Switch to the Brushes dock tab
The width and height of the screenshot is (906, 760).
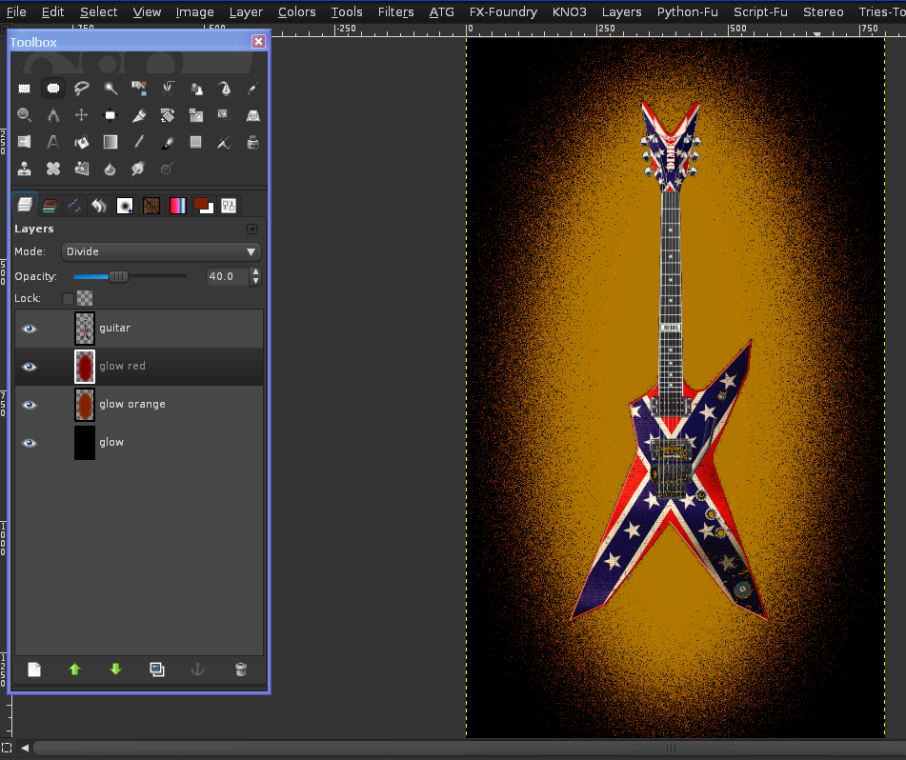(x=125, y=206)
